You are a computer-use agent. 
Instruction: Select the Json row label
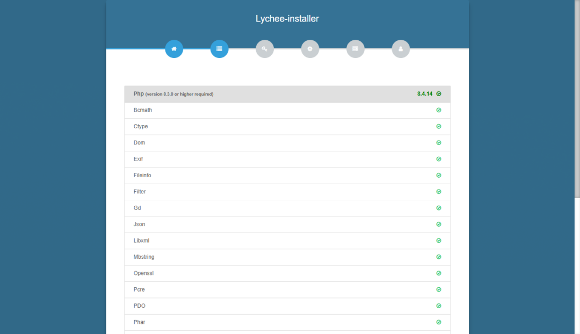(139, 224)
